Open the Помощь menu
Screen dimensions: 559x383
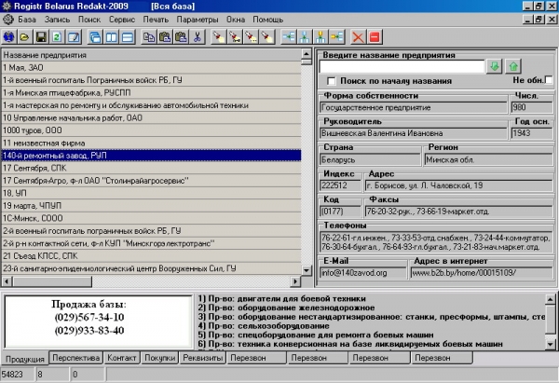pyautogui.click(x=268, y=20)
